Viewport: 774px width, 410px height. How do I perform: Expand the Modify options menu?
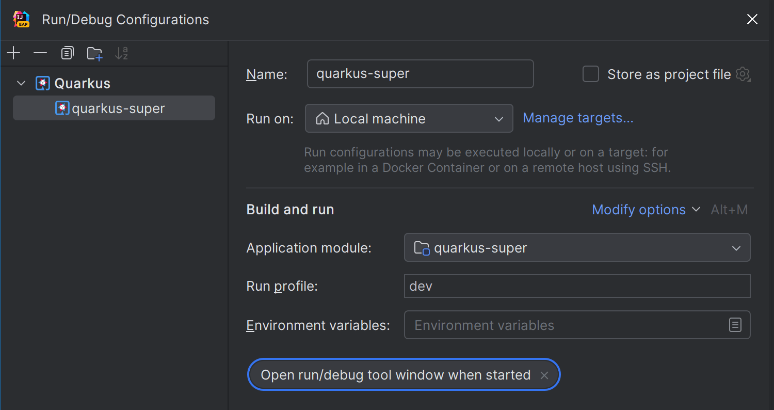646,210
